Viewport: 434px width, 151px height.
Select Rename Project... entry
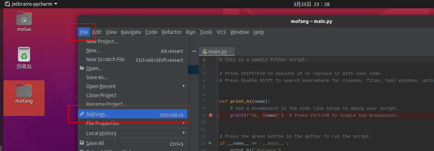click(133, 104)
